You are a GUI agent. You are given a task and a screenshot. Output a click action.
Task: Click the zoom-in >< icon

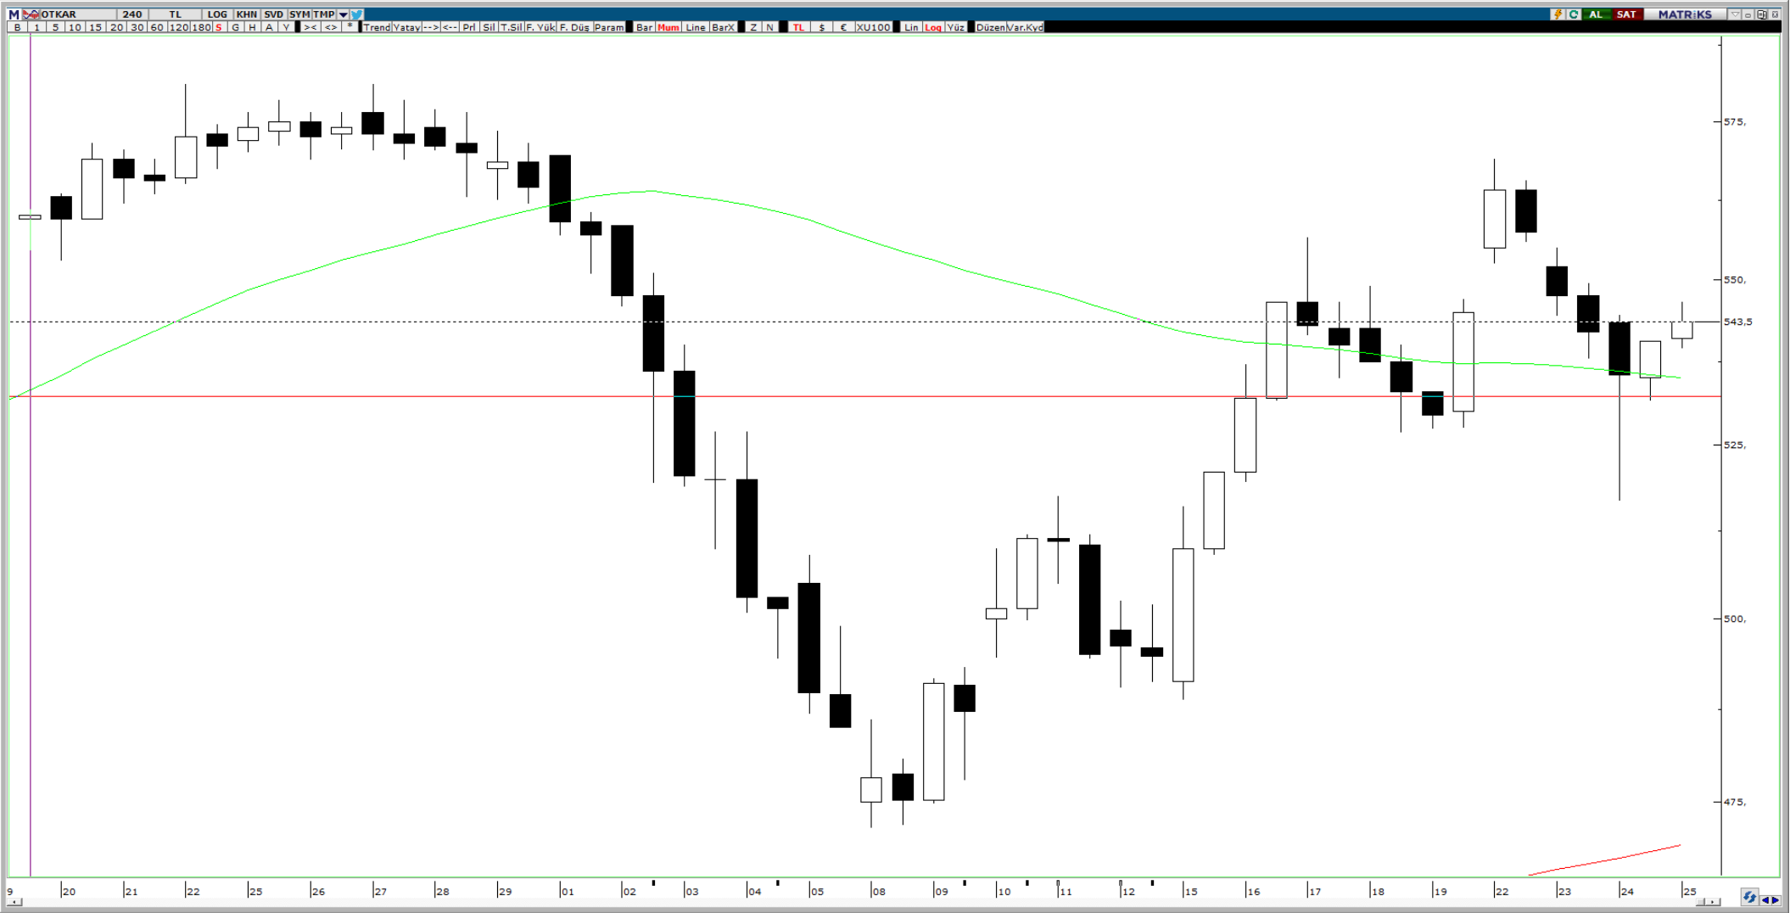310,27
